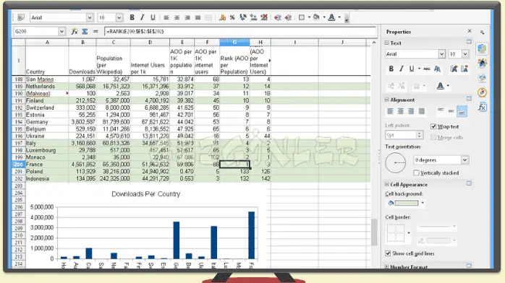Uncheck the Wrap text checkbox
505x283 pixels.
click(x=433, y=126)
